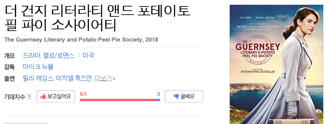This screenshot has height=124, width=325.
Task: Click the arrow icon beside 더보기
Action: [x=114, y=78]
